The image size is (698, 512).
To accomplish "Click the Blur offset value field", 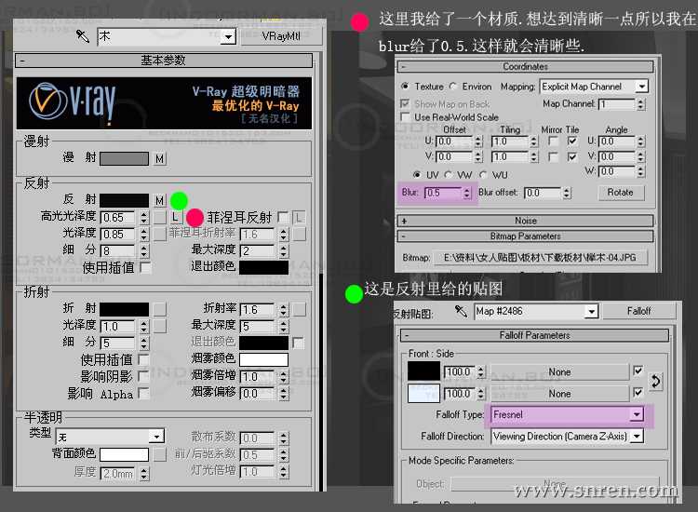I will pos(543,193).
